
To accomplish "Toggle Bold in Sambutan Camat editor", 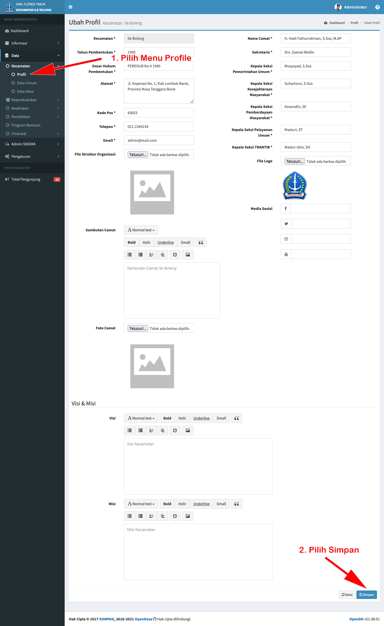I will click(132, 242).
